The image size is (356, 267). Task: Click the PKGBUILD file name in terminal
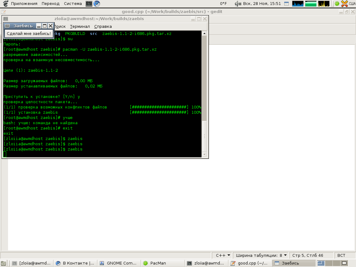[75, 34]
